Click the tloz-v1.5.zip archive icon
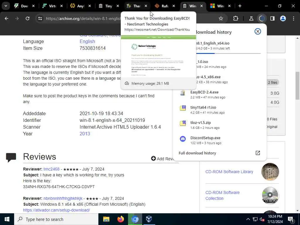Screen dimensions: 300x225 [183, 123]
